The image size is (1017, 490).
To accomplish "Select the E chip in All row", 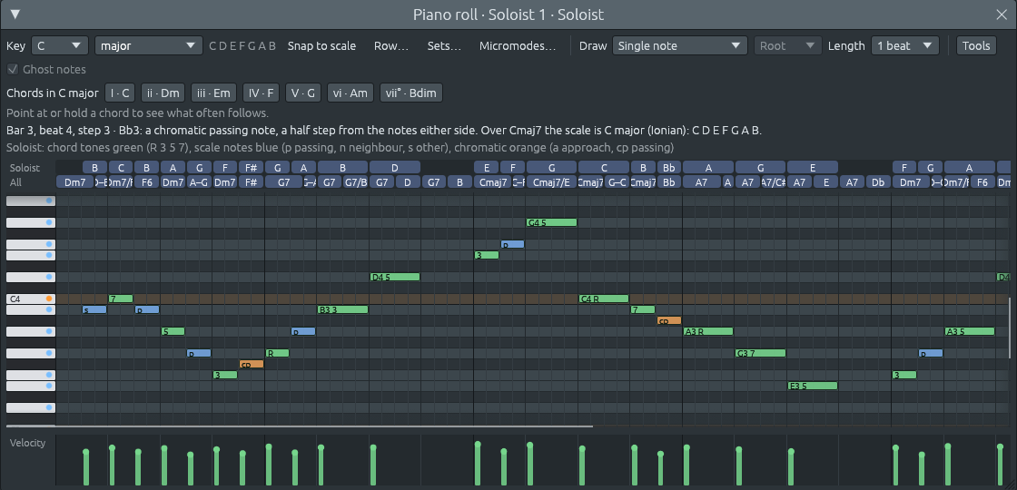I will point(825,182).
